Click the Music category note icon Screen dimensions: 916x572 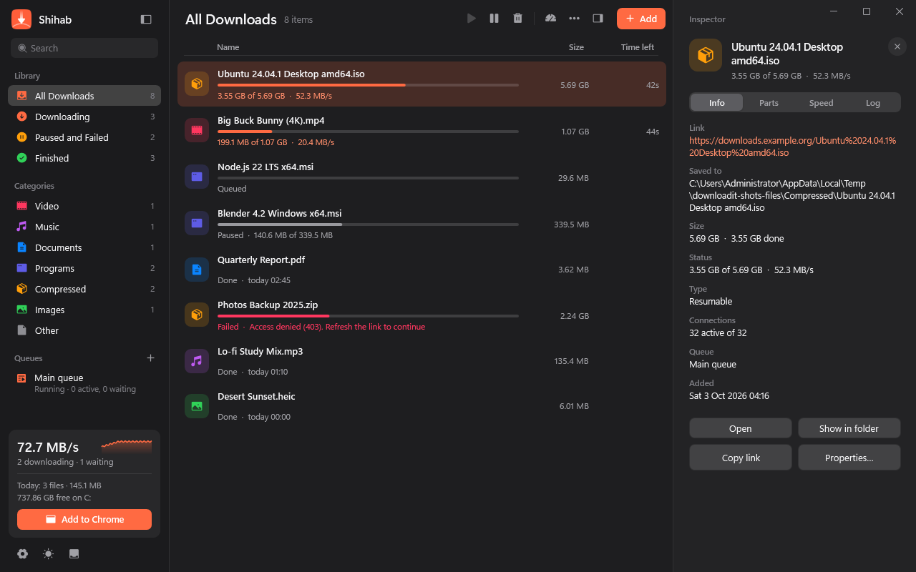(x=21, y=227)
